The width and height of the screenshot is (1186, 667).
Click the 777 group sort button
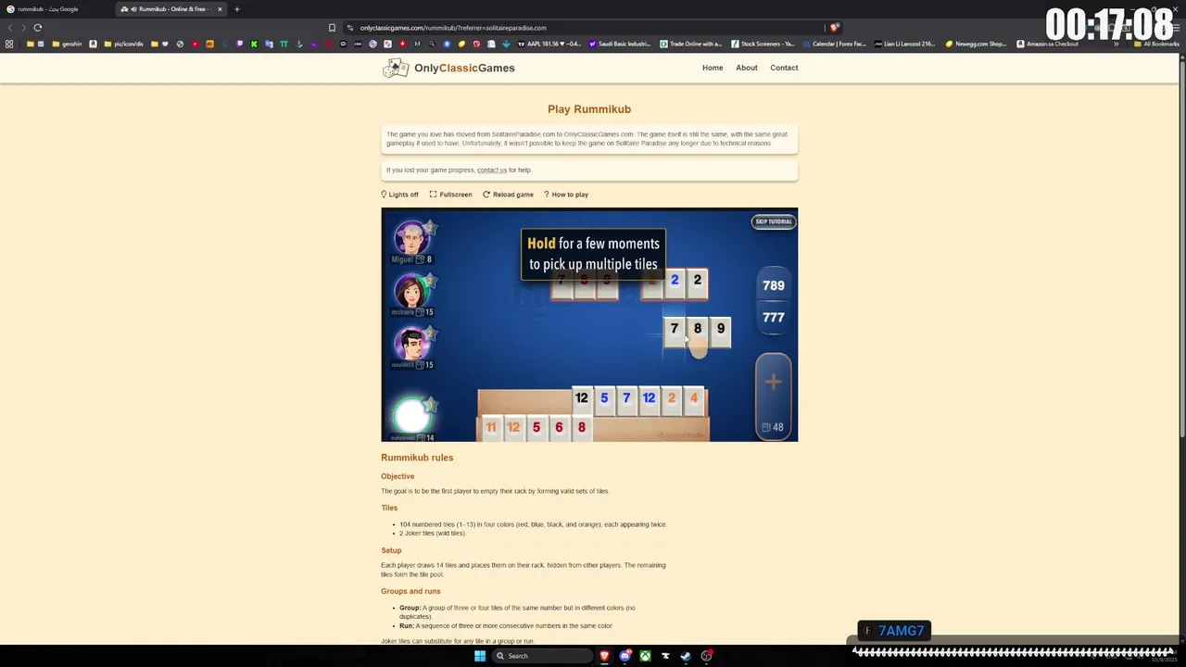(774, 317)
